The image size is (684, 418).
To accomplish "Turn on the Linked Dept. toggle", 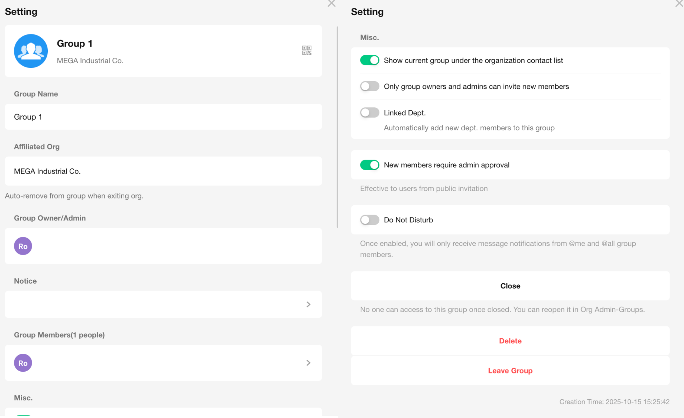I will tap(369, 113).
